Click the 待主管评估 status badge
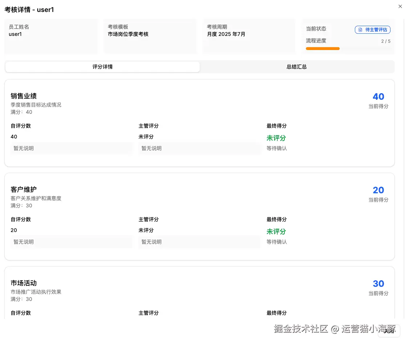This screenshot has height=343, width=405. [372, 30]
